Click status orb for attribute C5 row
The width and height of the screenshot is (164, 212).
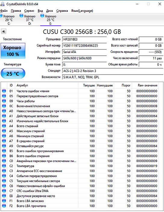click(4, 181)
